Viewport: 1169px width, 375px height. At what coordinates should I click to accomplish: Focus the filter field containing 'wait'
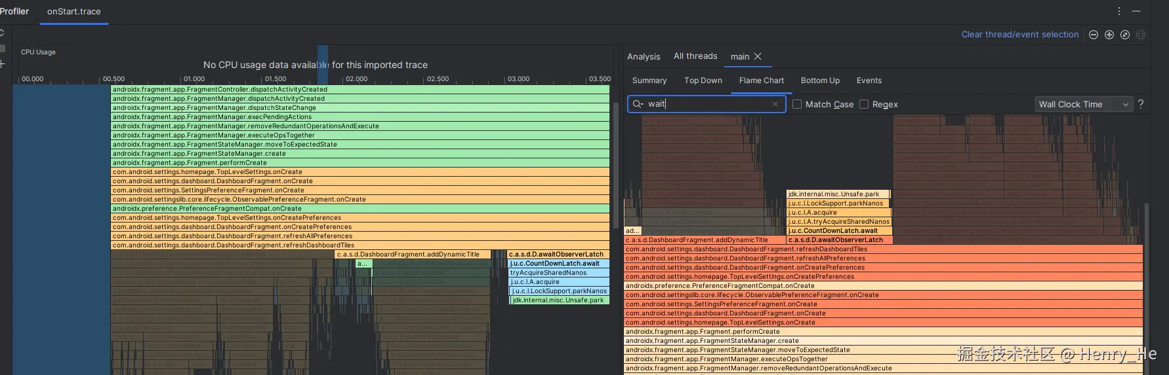point(707,104)
